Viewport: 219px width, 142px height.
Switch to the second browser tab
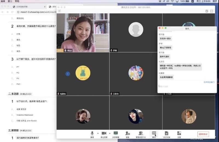53,7
